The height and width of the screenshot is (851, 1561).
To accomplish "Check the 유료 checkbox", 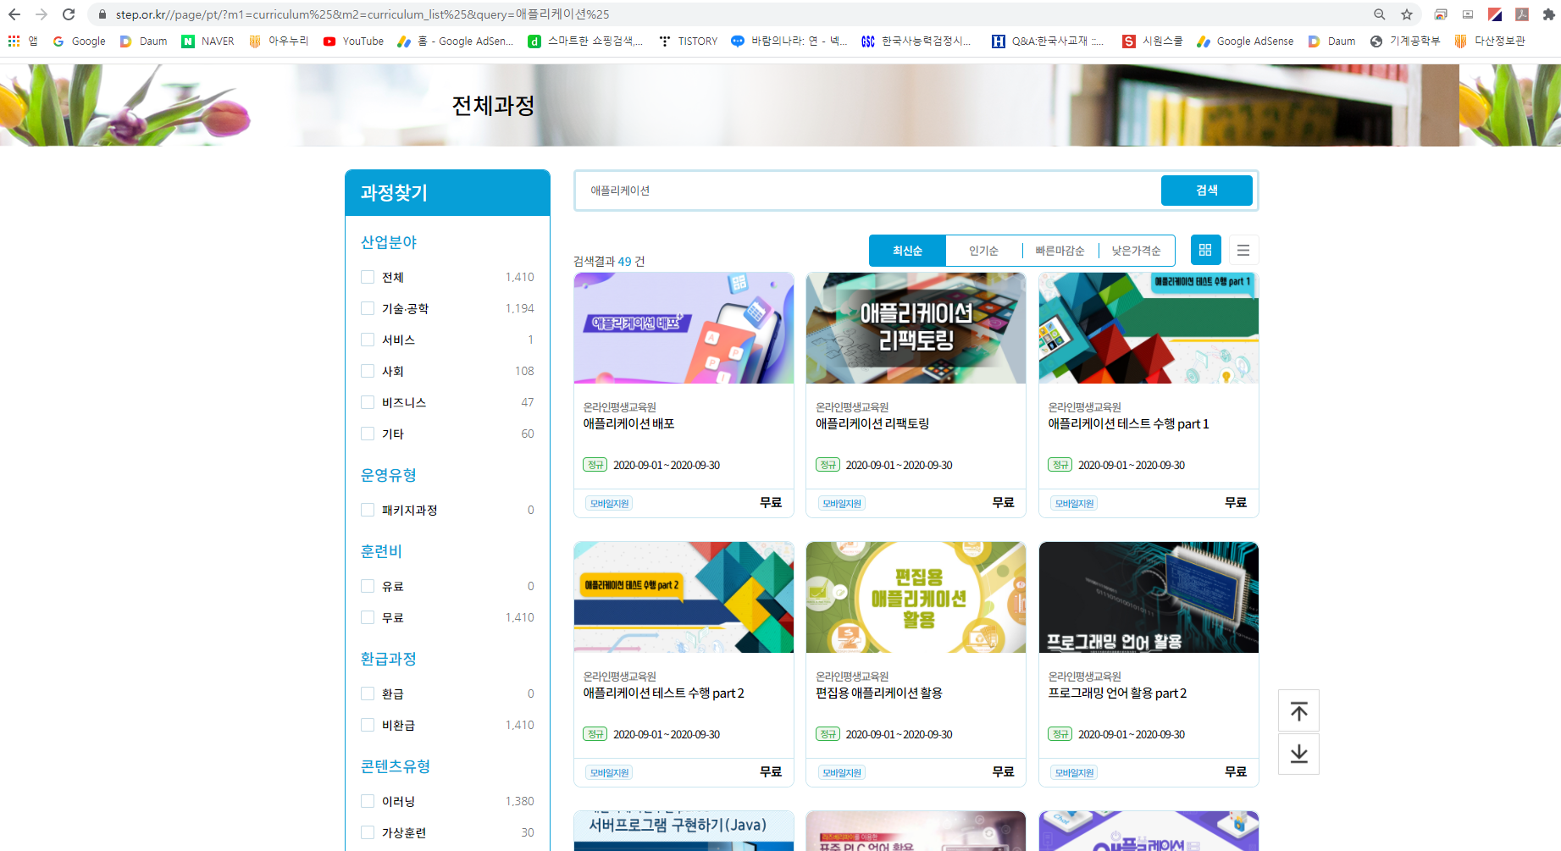I will [368, 586].
